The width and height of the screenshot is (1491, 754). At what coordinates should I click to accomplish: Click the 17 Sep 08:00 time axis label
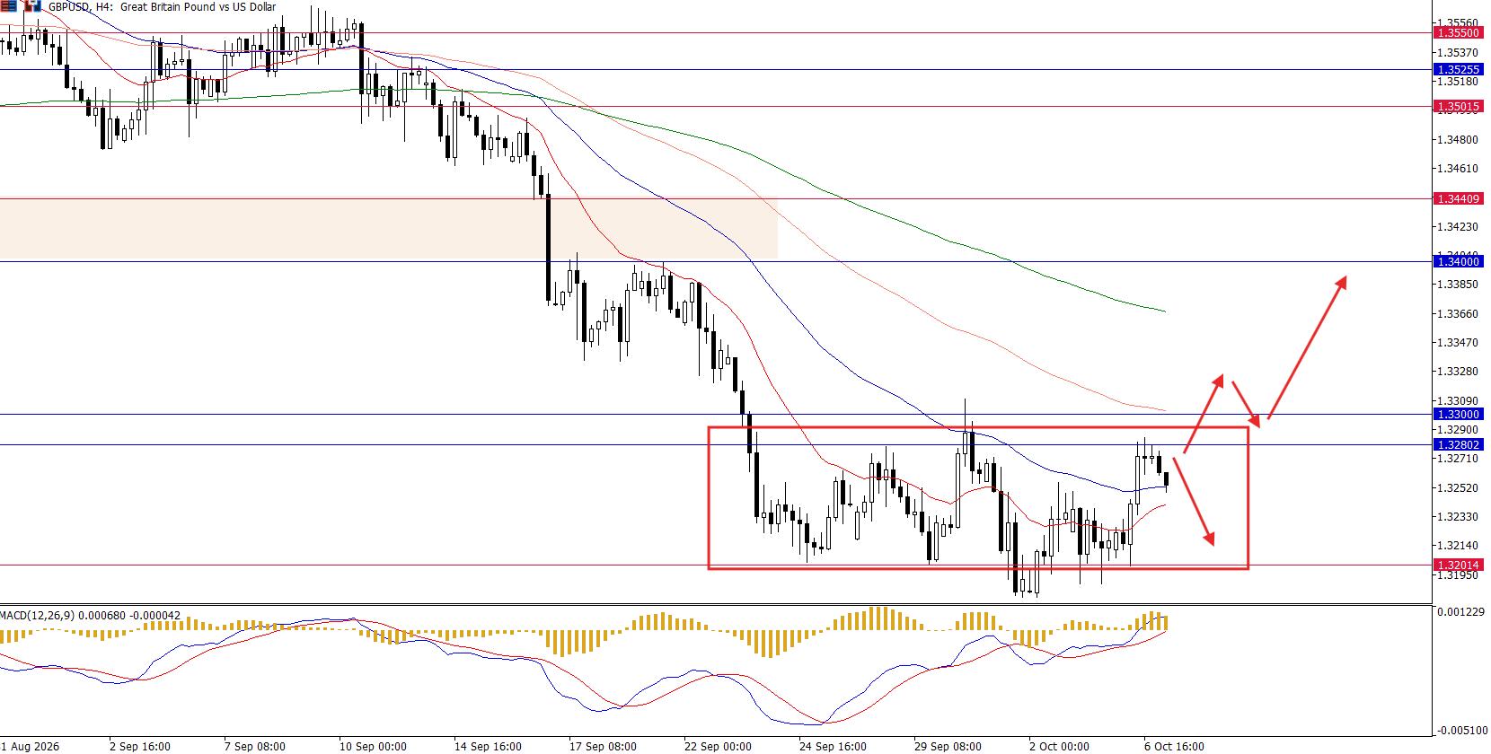(603, 746)
